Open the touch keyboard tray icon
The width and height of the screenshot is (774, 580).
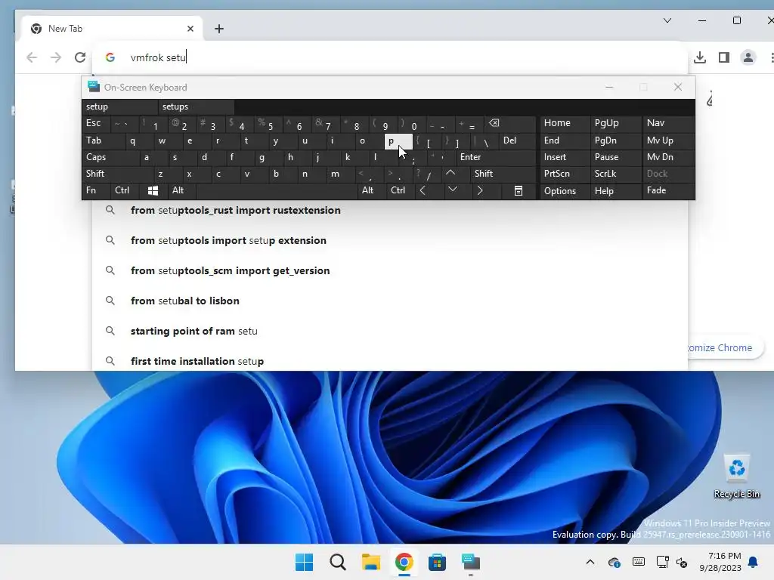tap(638, 562)
